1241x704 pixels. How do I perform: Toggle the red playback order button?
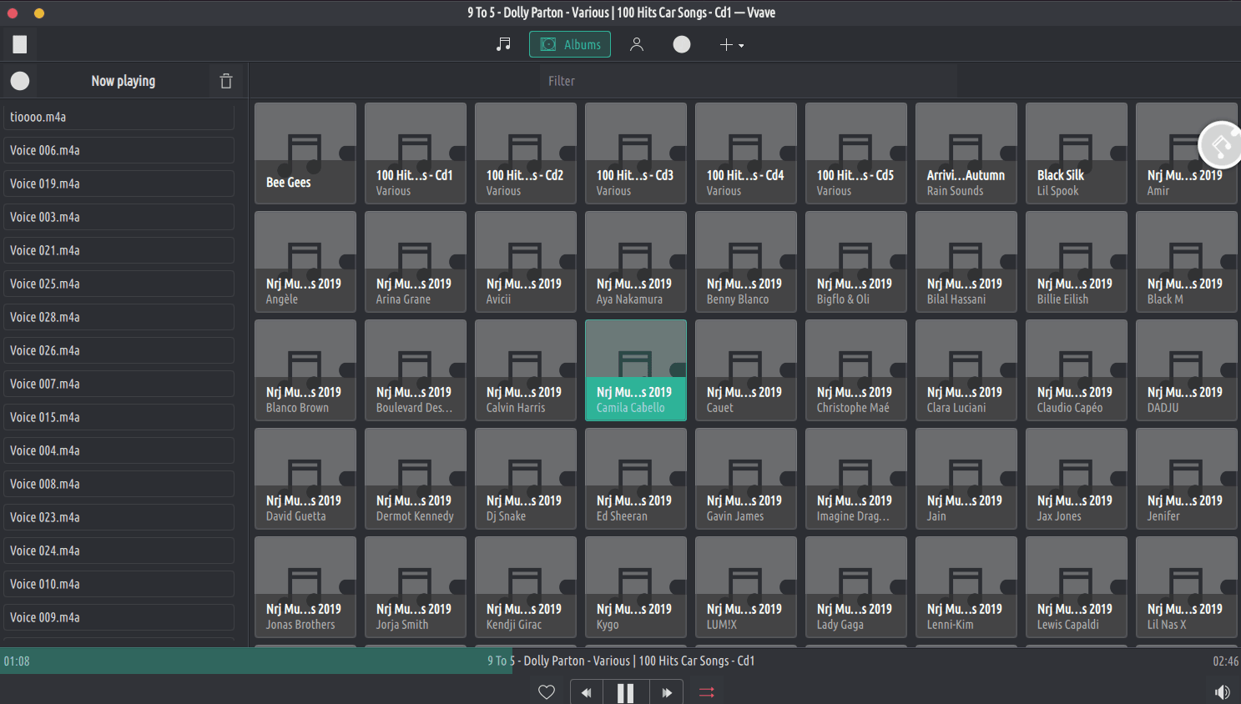707,692
